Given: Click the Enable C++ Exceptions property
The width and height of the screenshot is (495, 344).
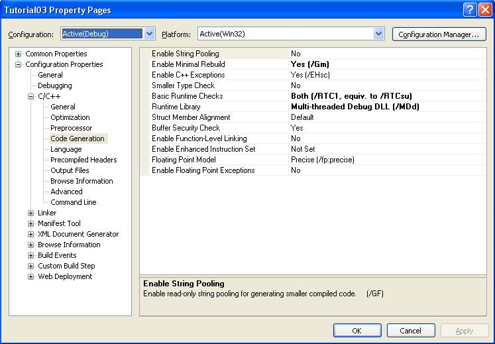Looking at the screenshot, I should [188, 75].
